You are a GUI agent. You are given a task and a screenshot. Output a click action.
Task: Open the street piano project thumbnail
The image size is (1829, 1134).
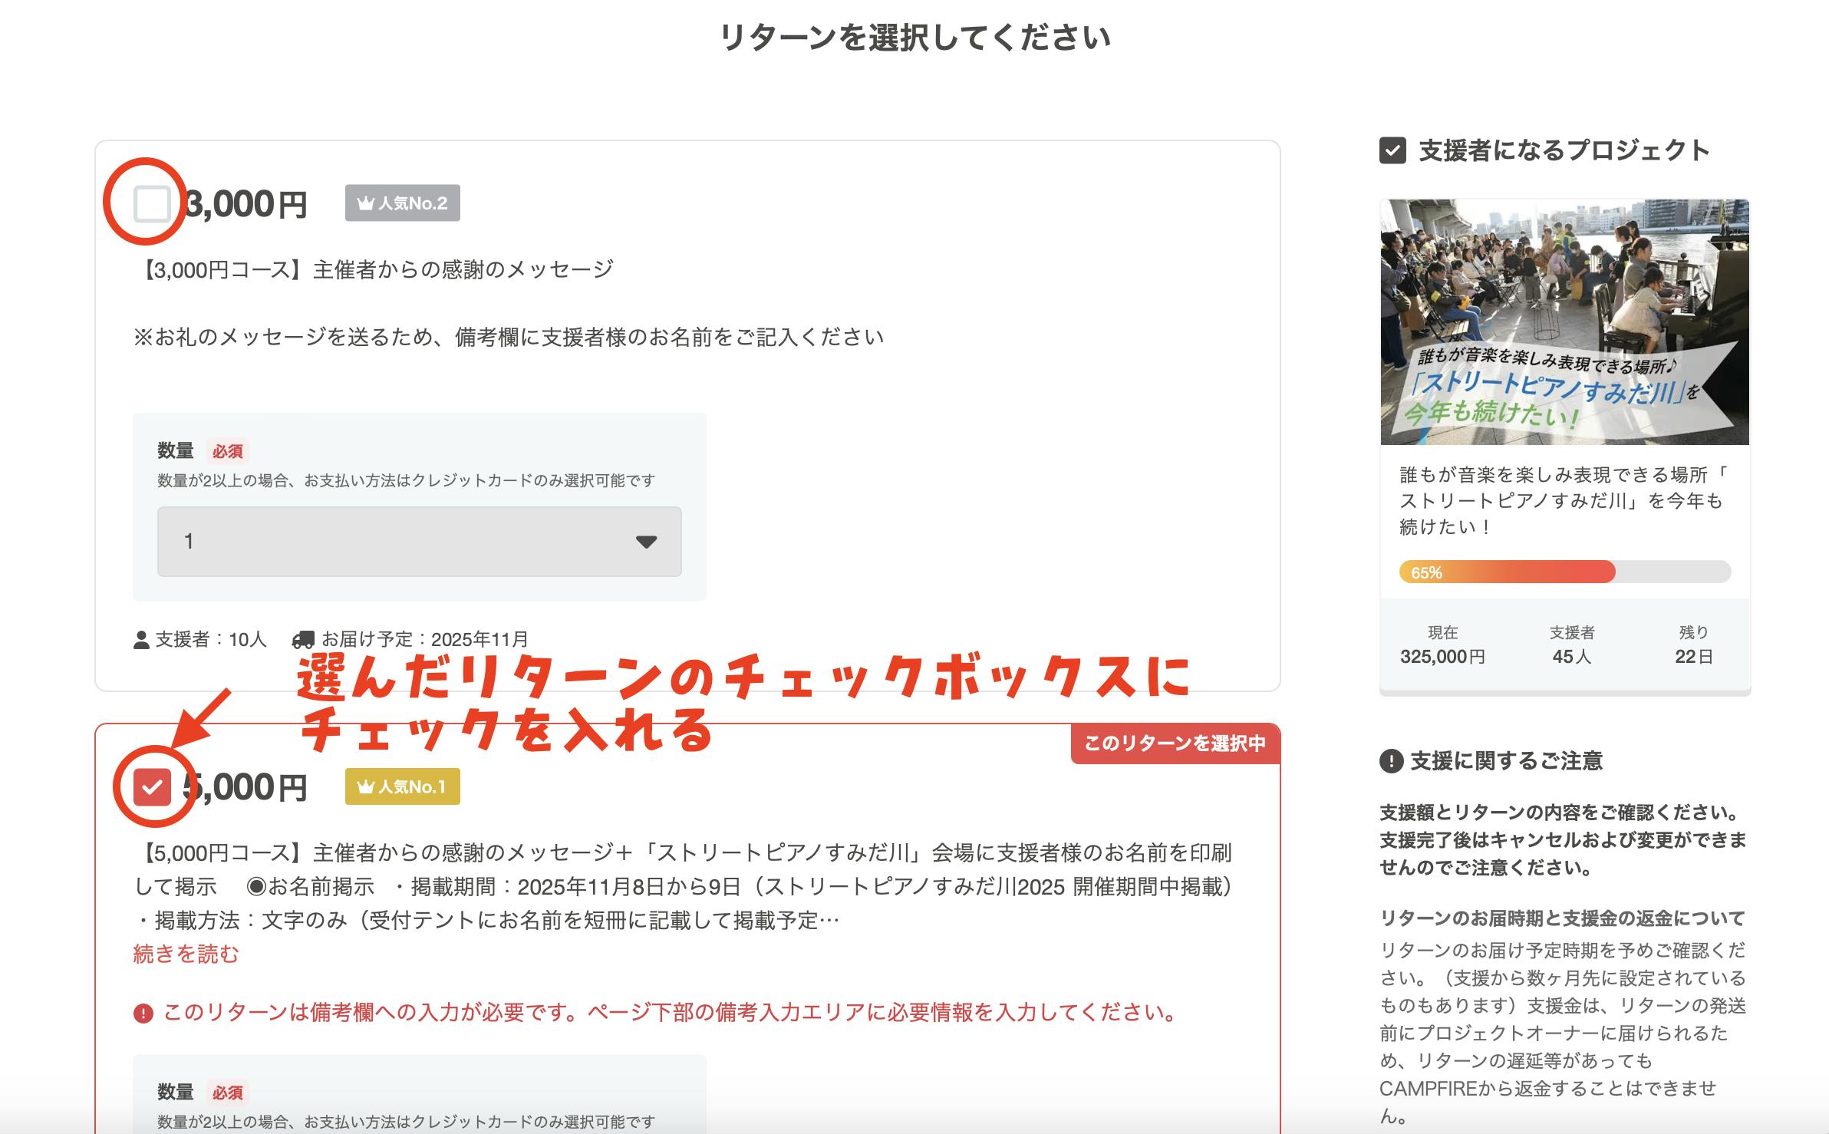[1564, 322]
